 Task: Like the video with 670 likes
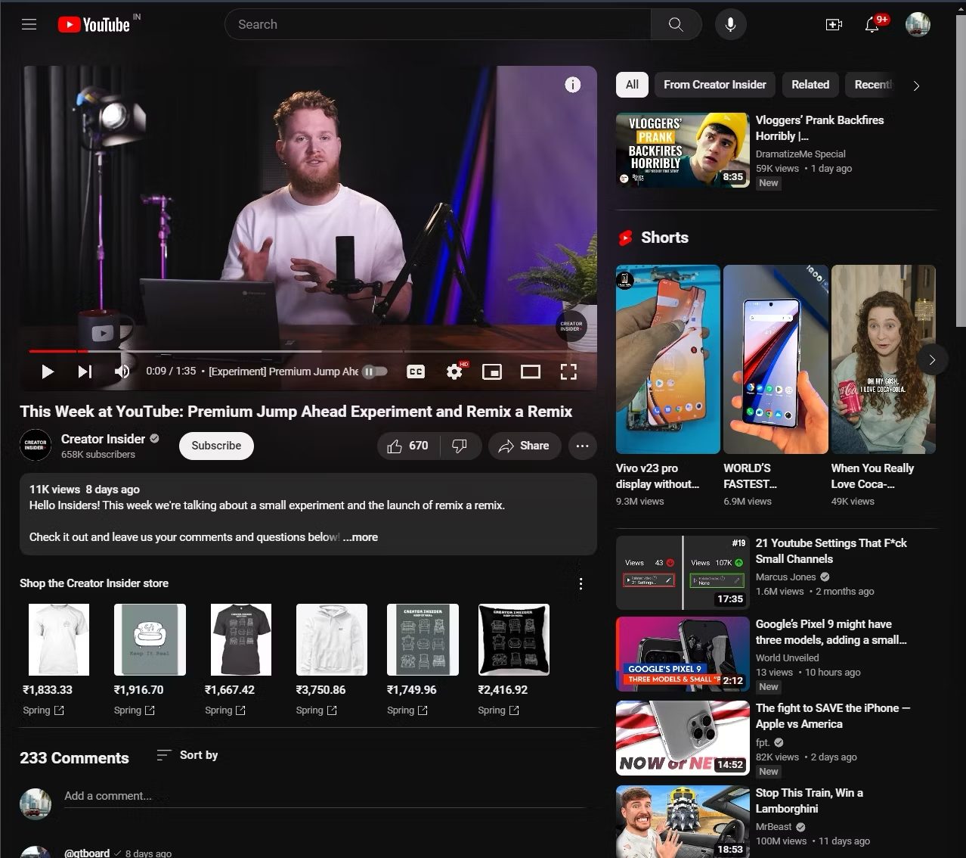407,446
